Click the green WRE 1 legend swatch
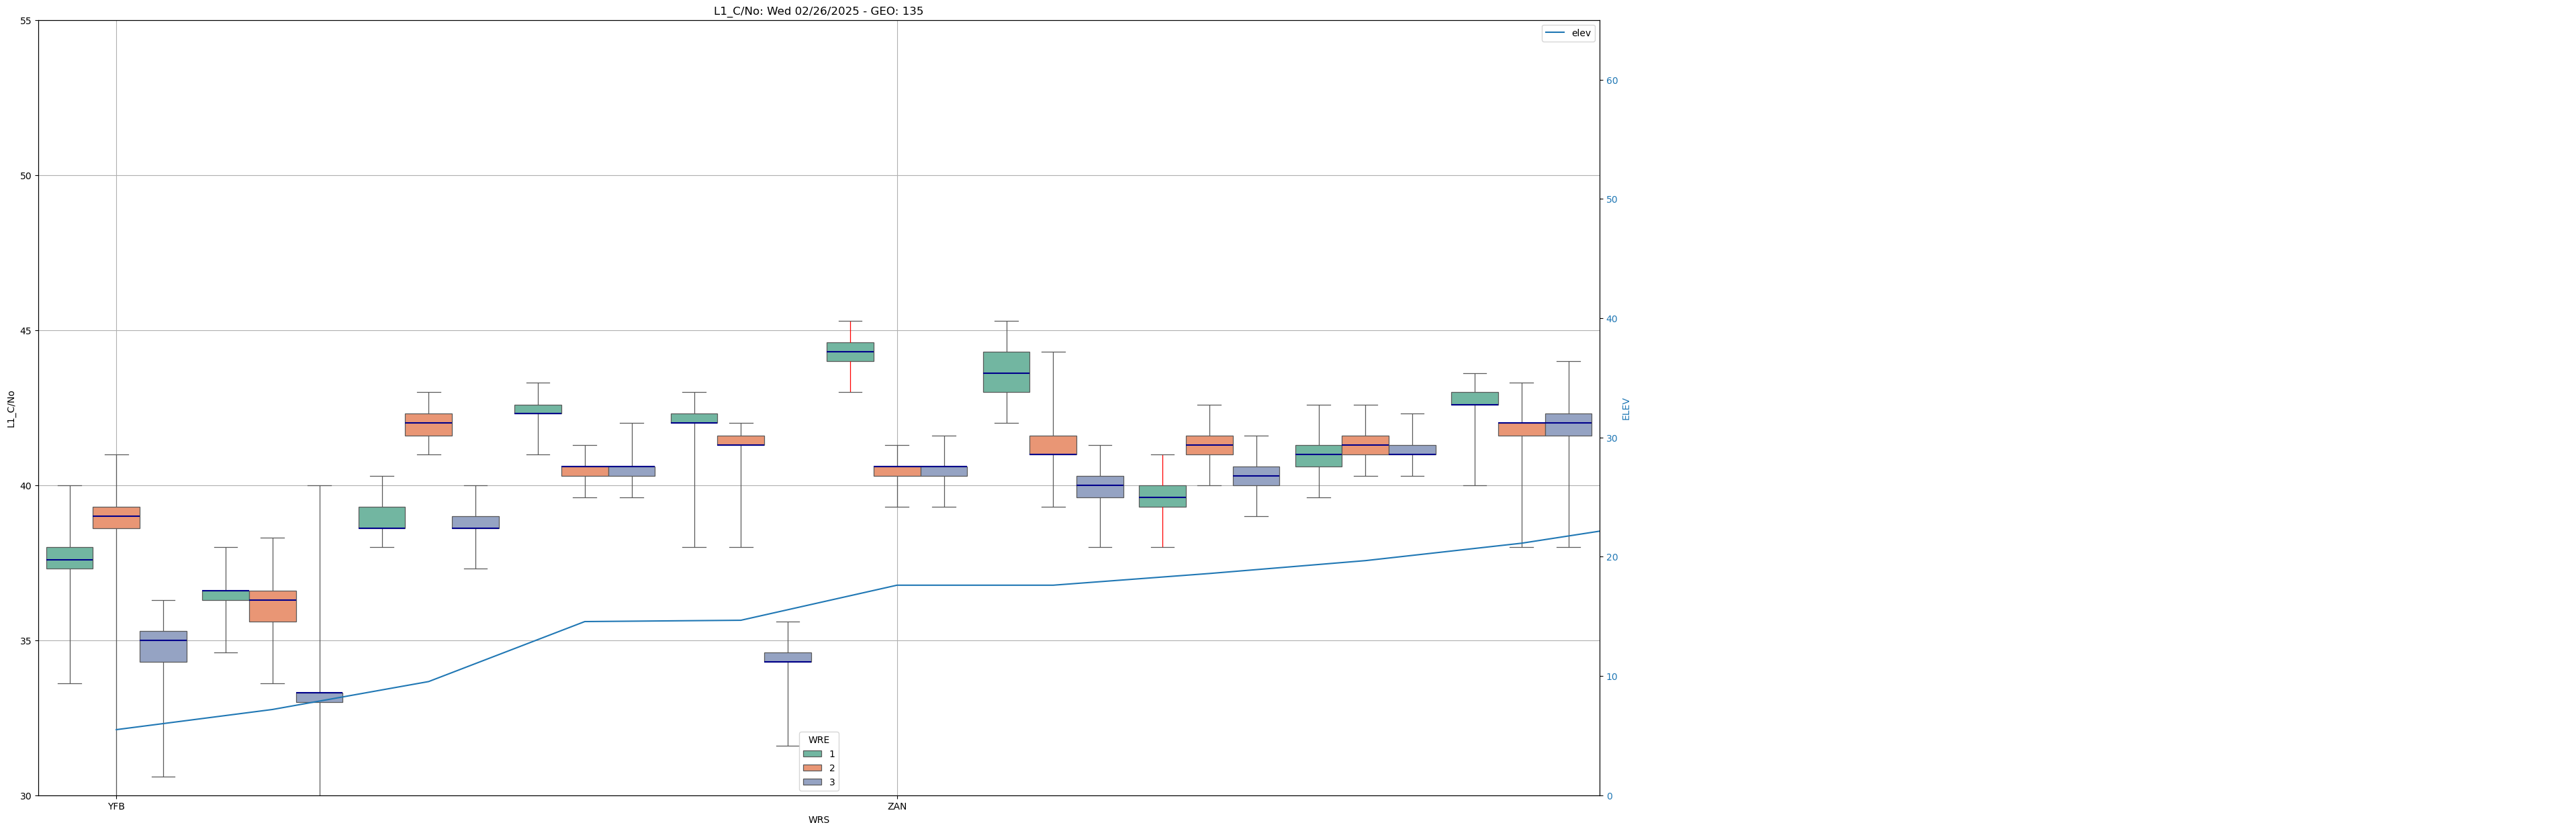Image resolution: width=2576 pixels, height=831 pixels. point(812,754)
